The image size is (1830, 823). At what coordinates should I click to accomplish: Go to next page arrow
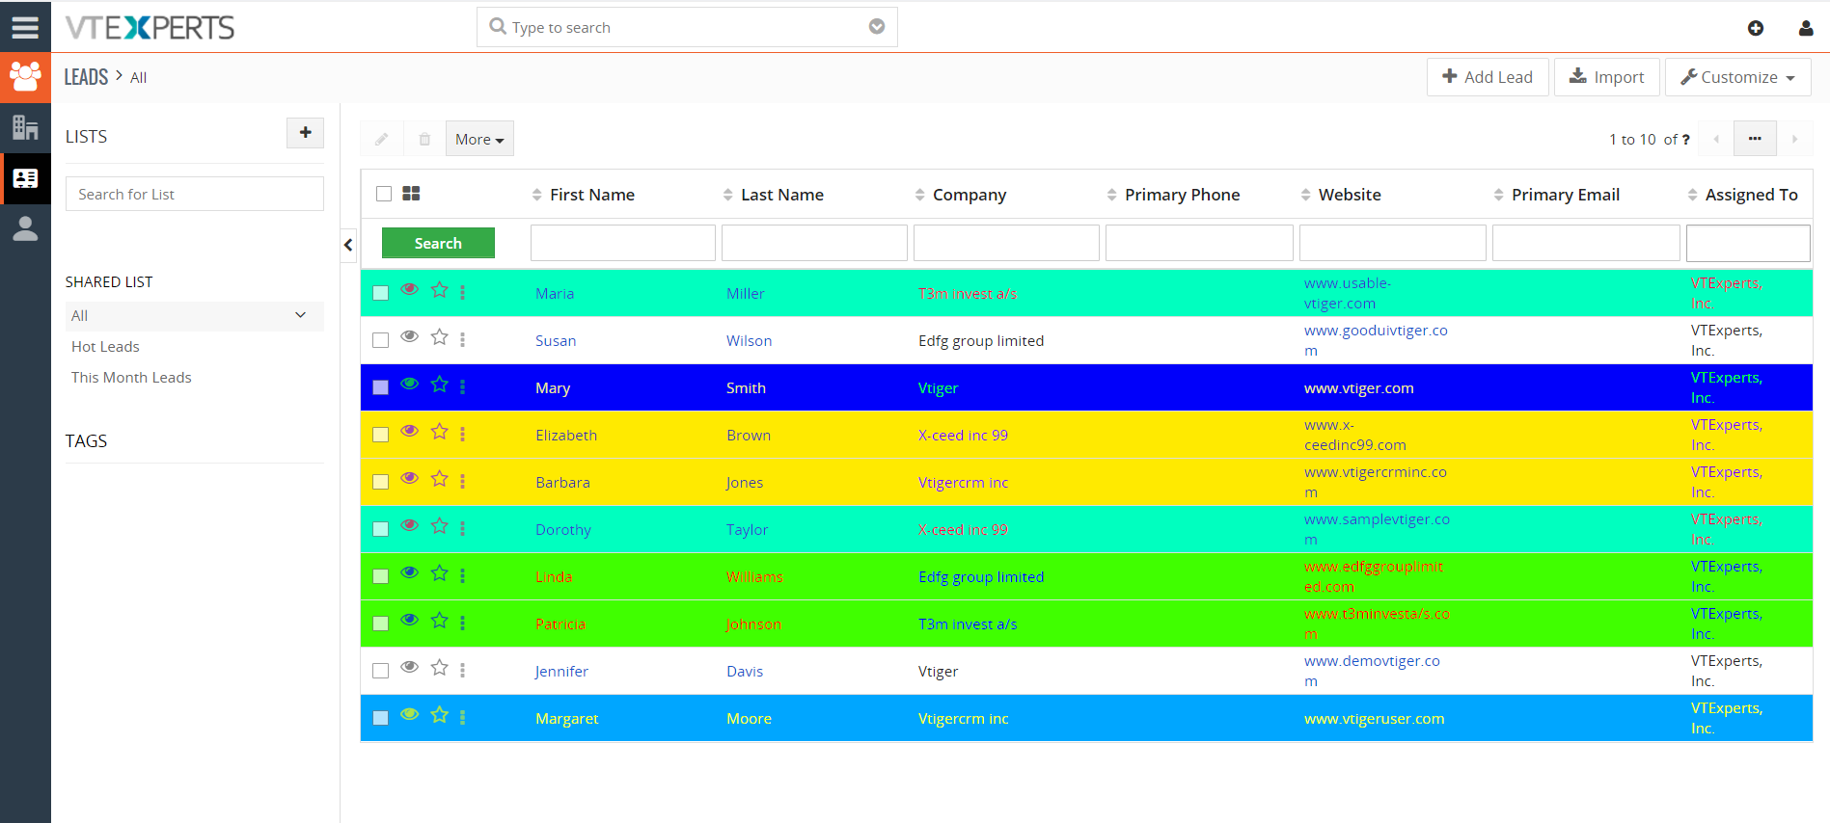tap(1794, 139)
